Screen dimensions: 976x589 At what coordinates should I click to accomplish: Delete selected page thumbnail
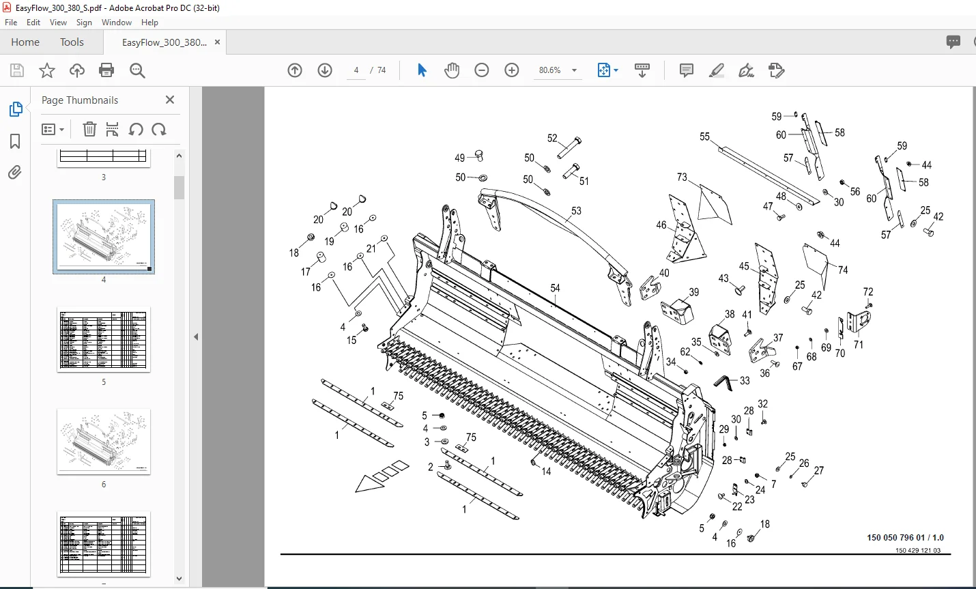89,129
